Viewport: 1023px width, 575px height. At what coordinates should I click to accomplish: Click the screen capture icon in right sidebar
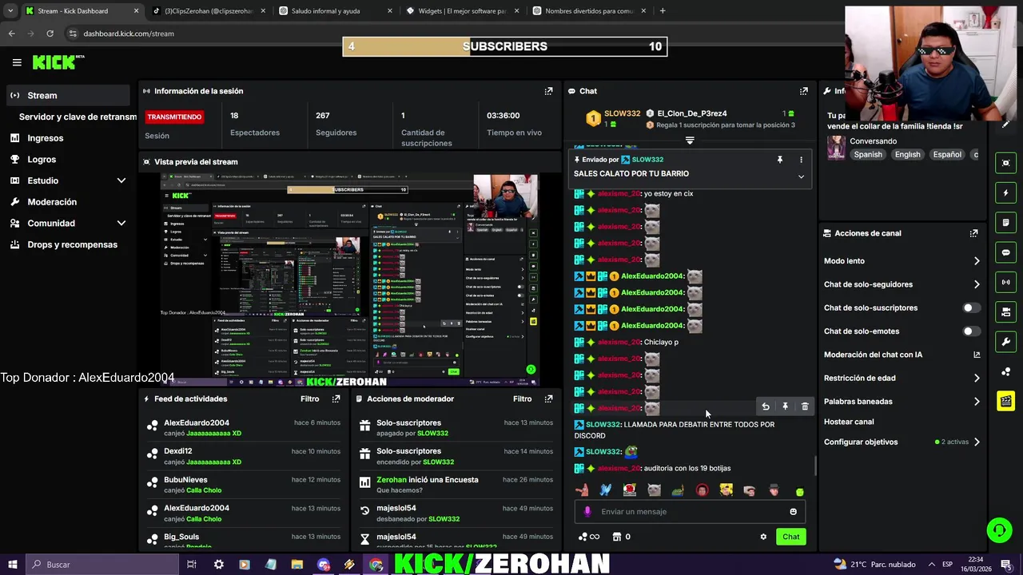tap(1005, 163)
